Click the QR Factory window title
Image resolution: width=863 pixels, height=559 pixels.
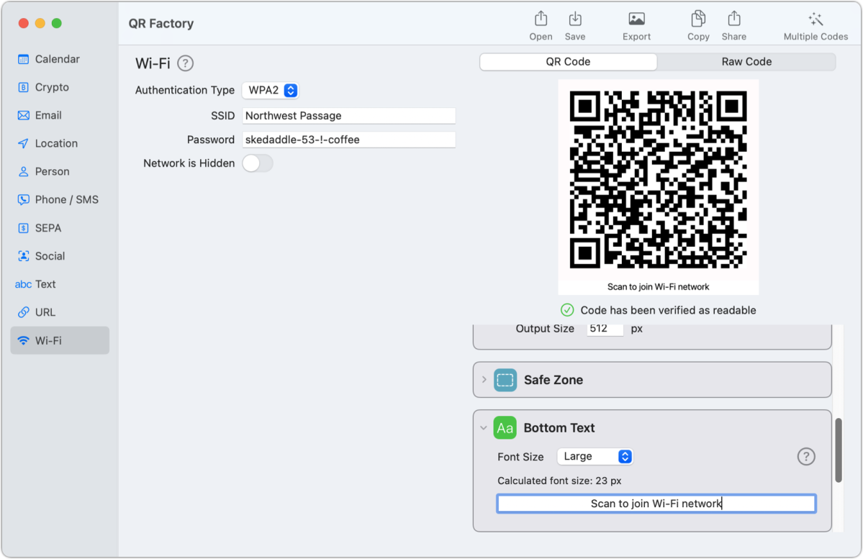(x=161, y=23)
